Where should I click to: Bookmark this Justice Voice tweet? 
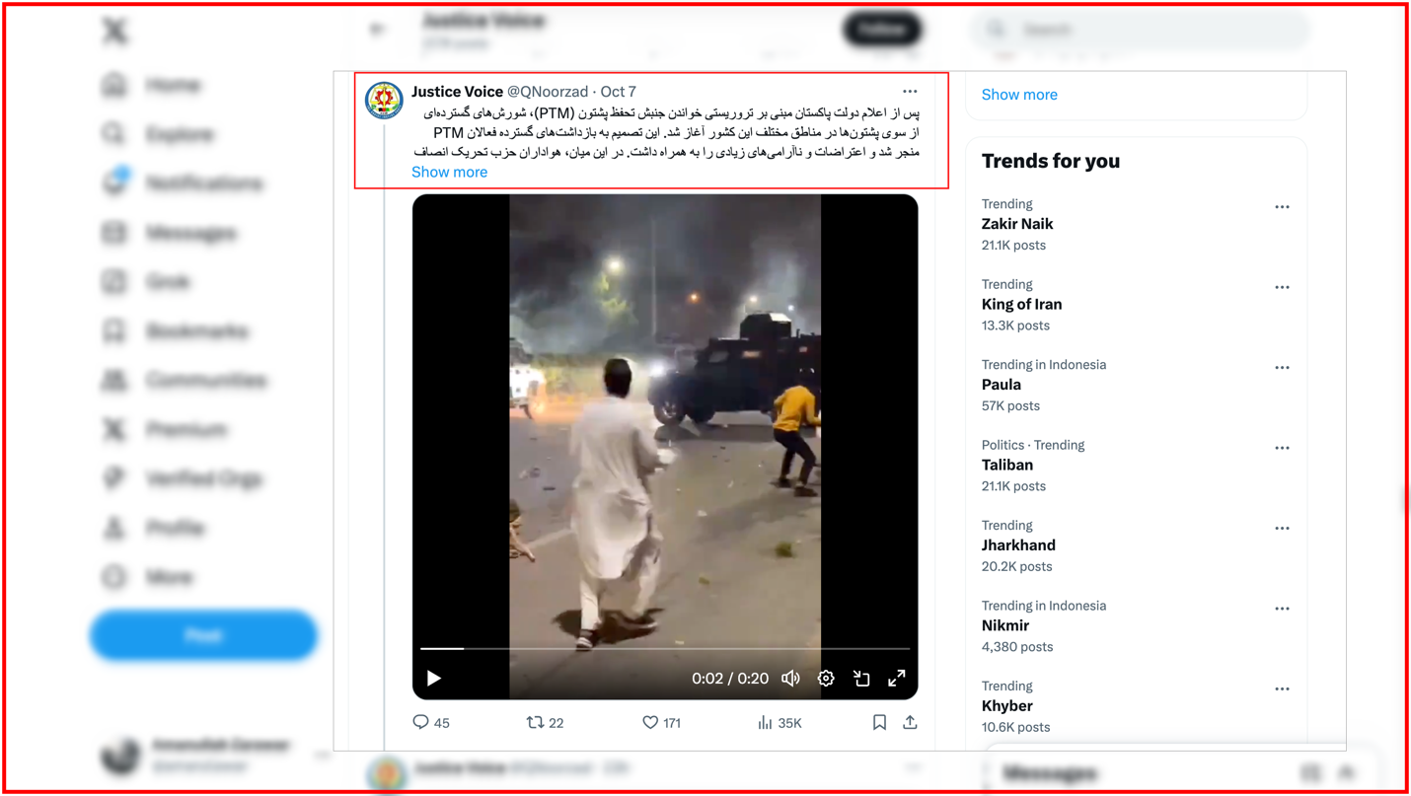879,723
